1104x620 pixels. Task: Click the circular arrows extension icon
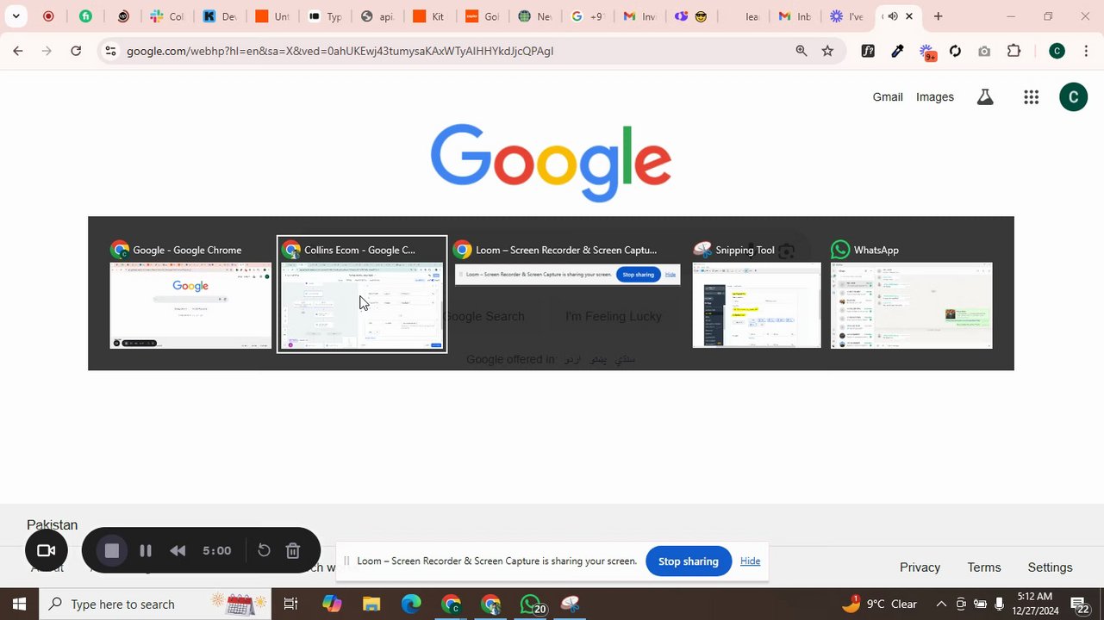pyautogui.click(x=955, y=51)
